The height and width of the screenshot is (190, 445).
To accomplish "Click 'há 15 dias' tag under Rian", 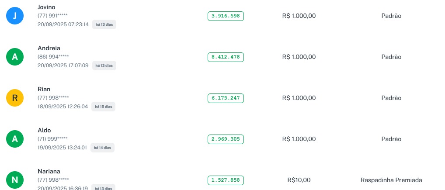I will point(103,107).
